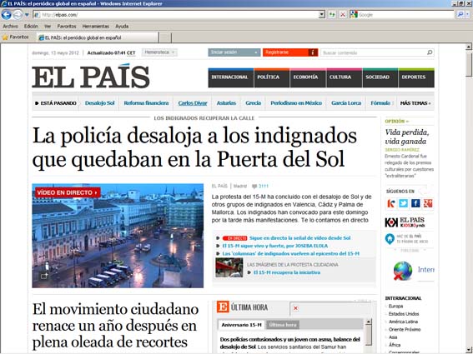
Task: Click the Google search provider icon
Action: pyautogui.click(x=354, y=14)
